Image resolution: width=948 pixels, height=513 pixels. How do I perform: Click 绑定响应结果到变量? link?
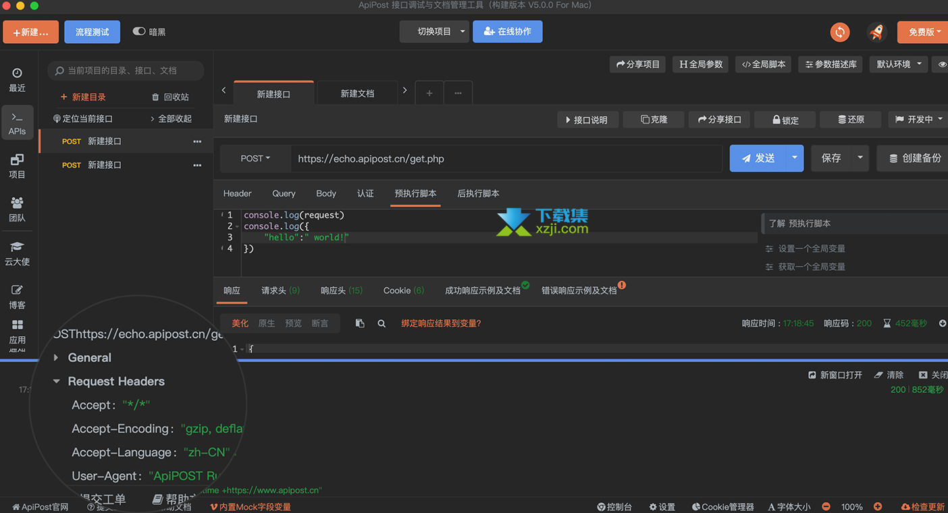pos(441,323)
